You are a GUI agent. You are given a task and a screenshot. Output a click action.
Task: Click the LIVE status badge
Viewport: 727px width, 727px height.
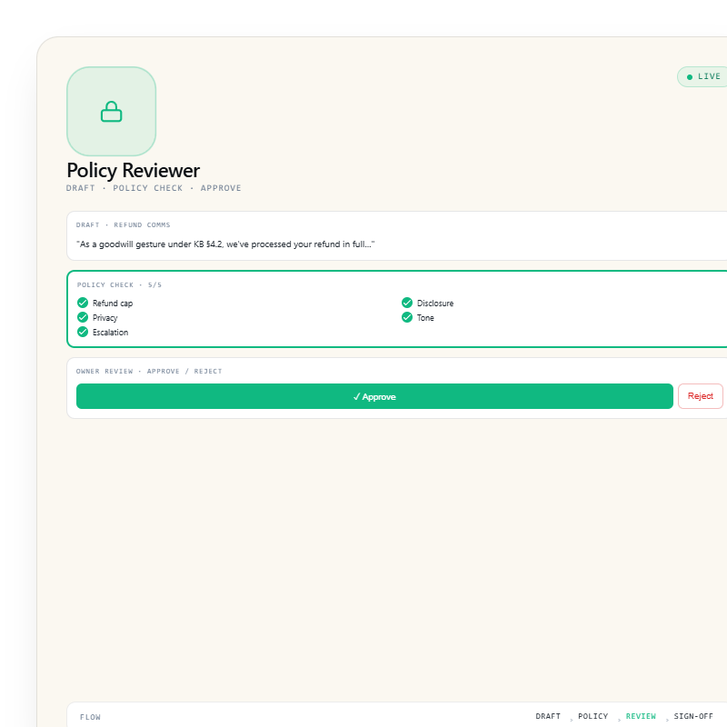[702, 76]
